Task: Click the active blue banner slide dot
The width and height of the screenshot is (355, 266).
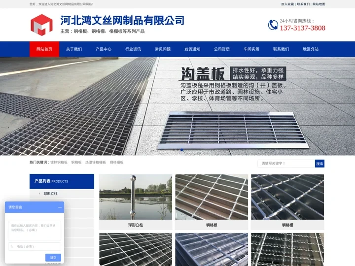Action: coord(182,150)
